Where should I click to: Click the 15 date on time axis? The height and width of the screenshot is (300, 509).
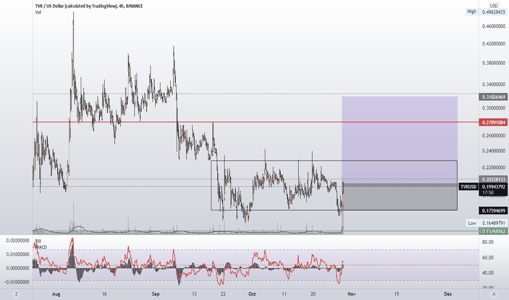tap(396, 294)
